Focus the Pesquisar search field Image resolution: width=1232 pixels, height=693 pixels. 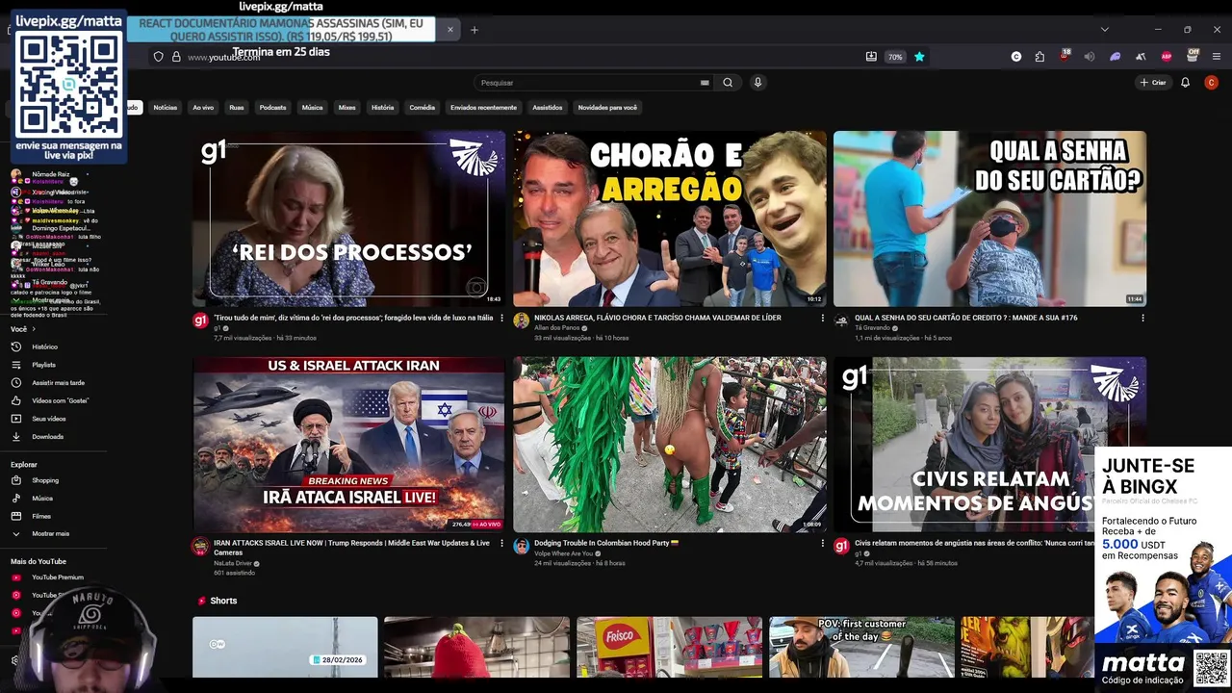pos(594,83)
